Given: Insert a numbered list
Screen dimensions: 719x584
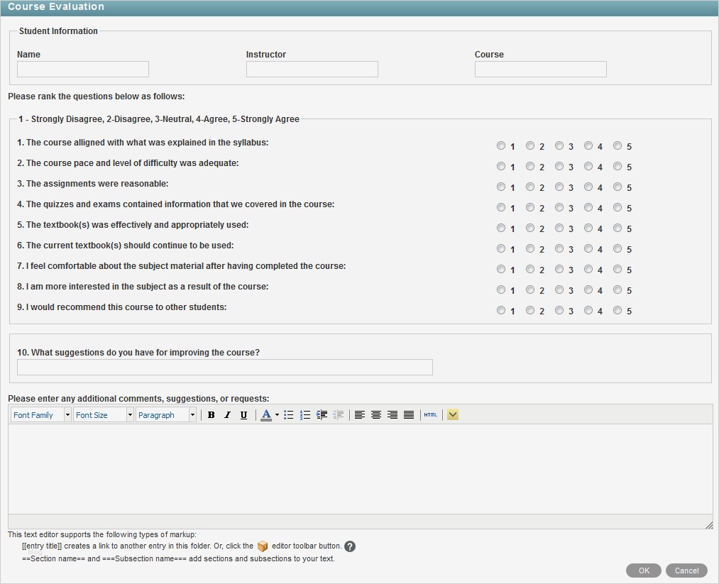Looking at the screenshot, I should point(305,415).
